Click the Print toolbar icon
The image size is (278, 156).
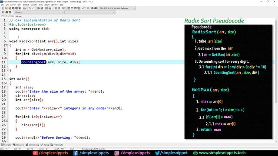click(24, 8)
